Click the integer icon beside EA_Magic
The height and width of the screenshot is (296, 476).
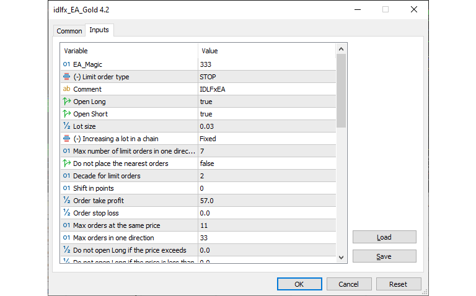(x=66, y=64)
